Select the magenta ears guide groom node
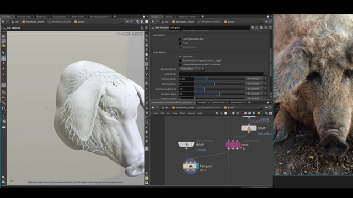This screenshot has height=198, width=353. [233, 145]
